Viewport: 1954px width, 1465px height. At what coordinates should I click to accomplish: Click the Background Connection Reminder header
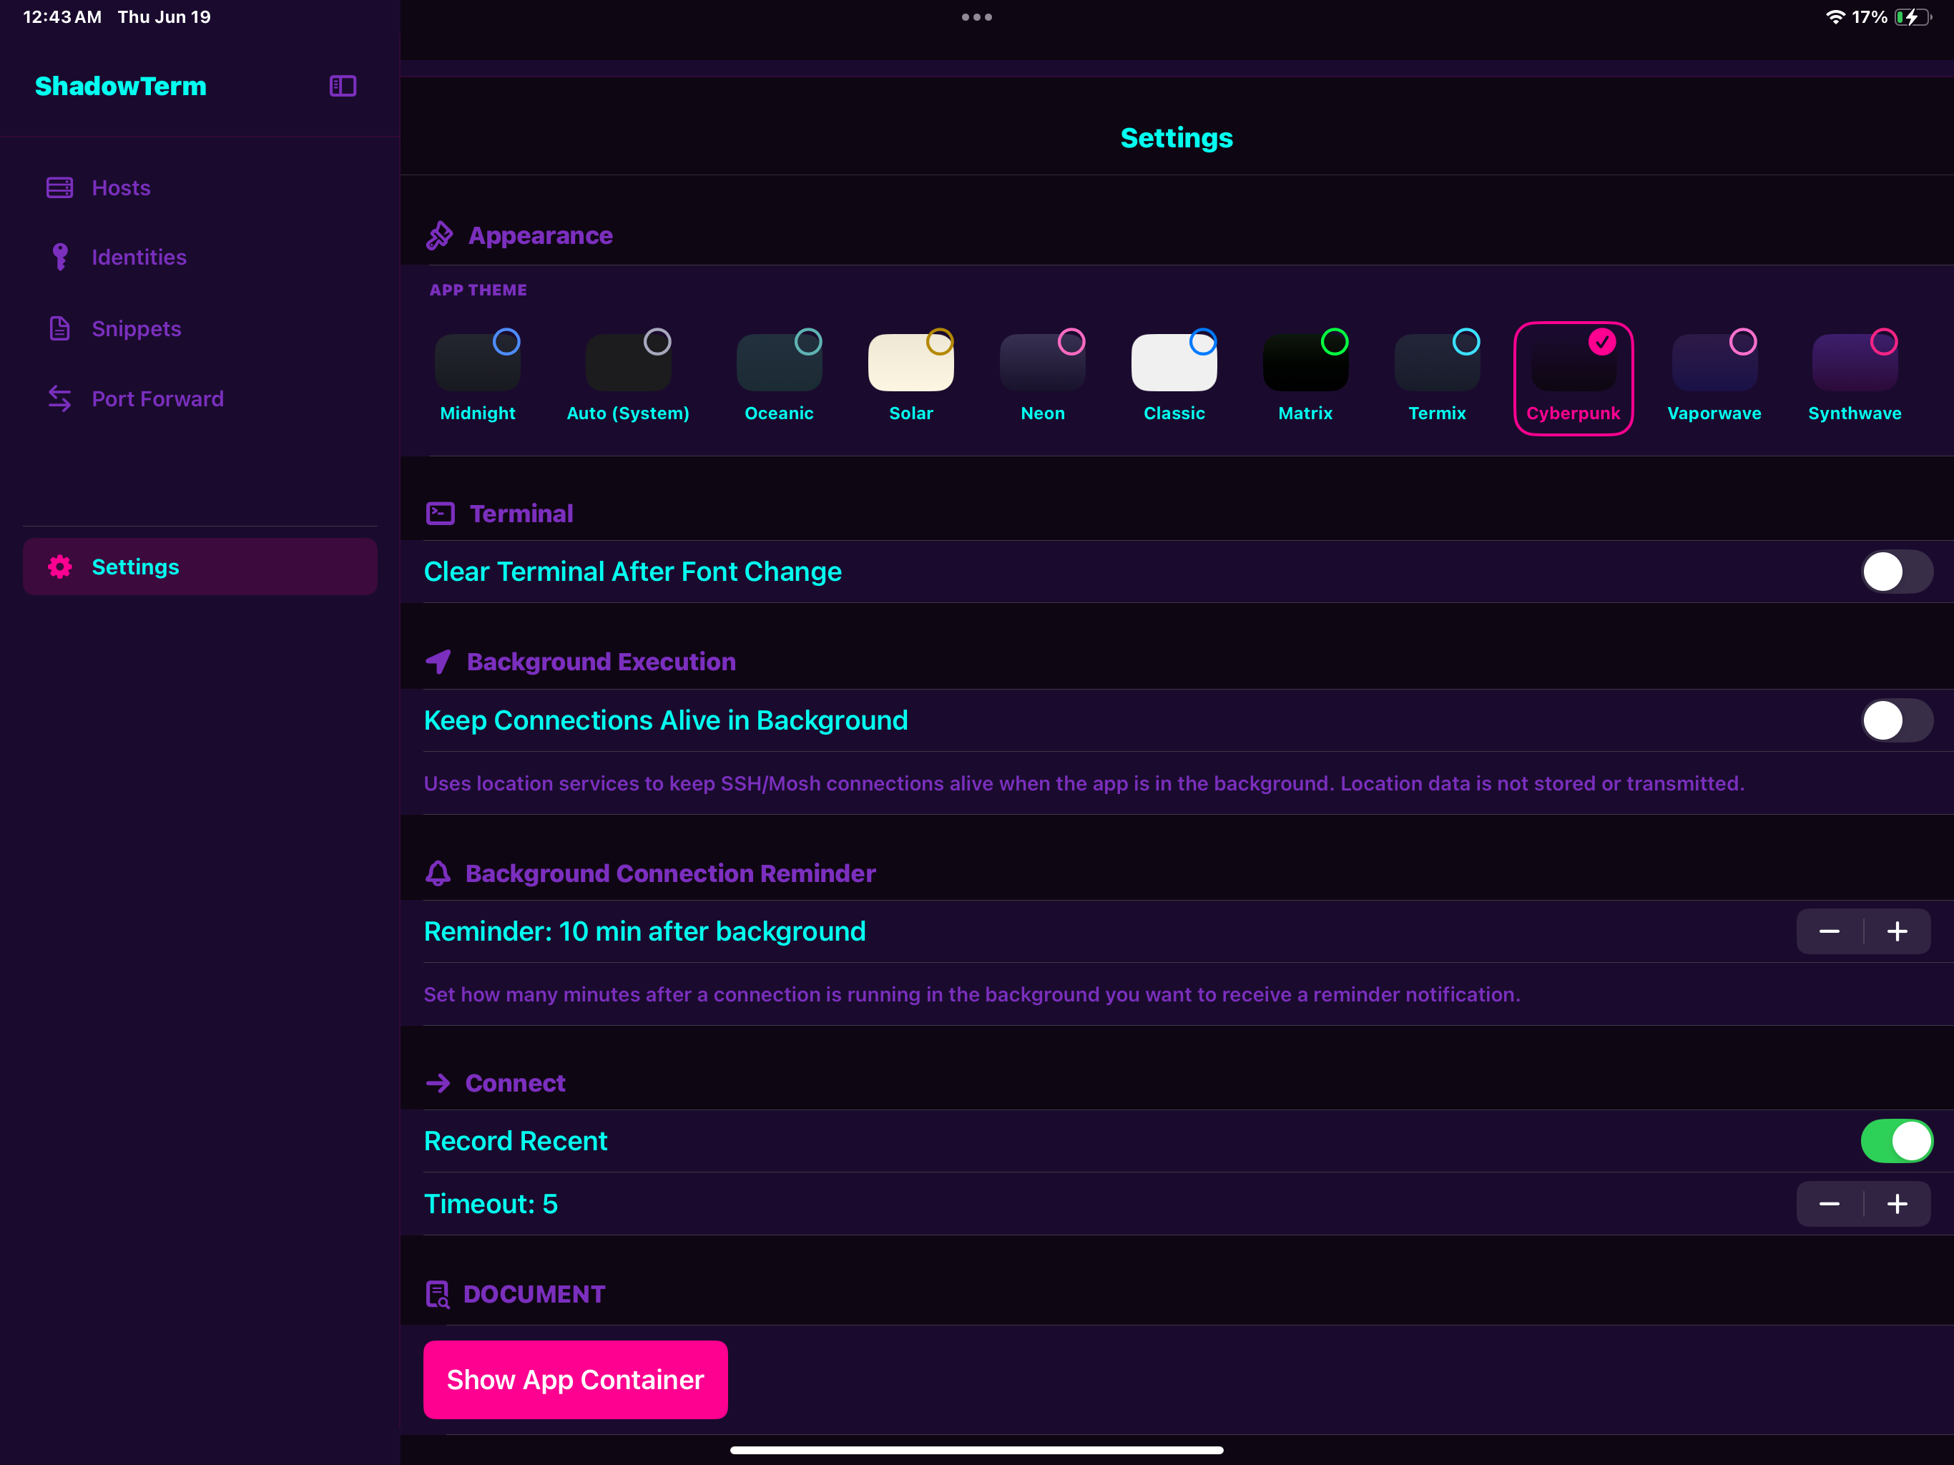[670, 873]
